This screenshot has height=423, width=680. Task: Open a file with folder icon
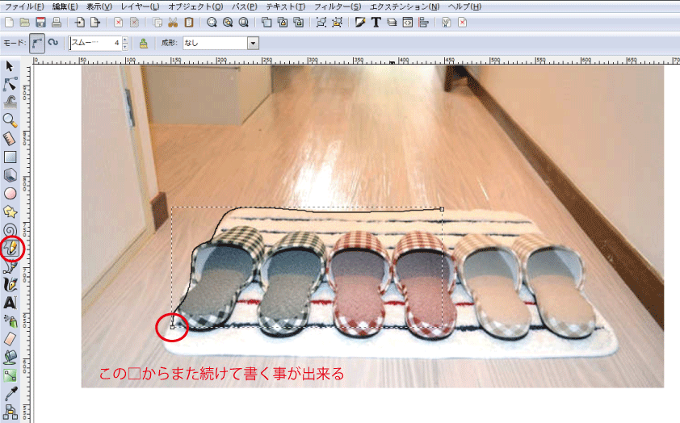click(25, 22)
